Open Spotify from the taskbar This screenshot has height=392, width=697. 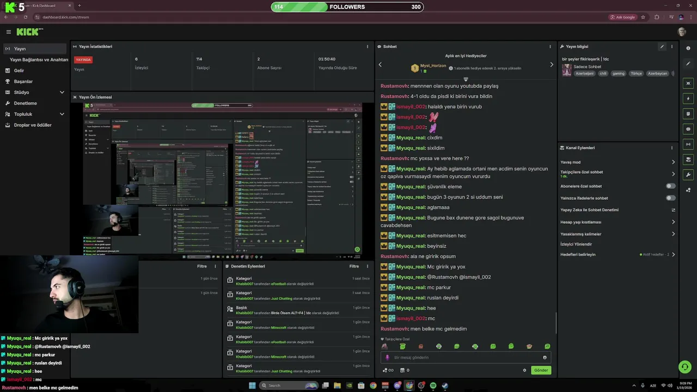[x=433, y=385]
